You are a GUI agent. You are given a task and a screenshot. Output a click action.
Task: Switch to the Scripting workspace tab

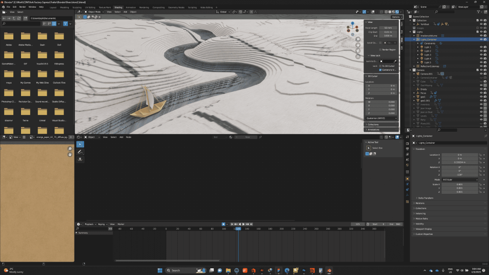192,8
